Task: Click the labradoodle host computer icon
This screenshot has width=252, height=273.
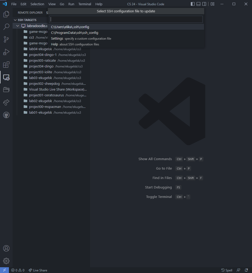Action: pyautogui.click(x=23, y=26)
